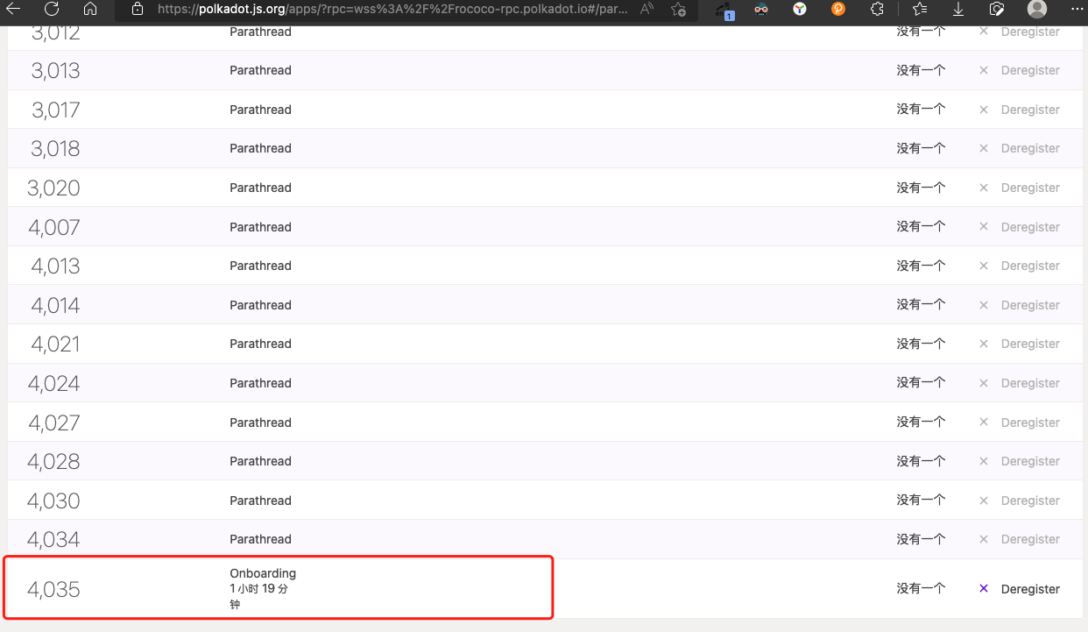Click the X icon for para 4,014
This screenshot has height=632, width=1088.
[984, 305]
